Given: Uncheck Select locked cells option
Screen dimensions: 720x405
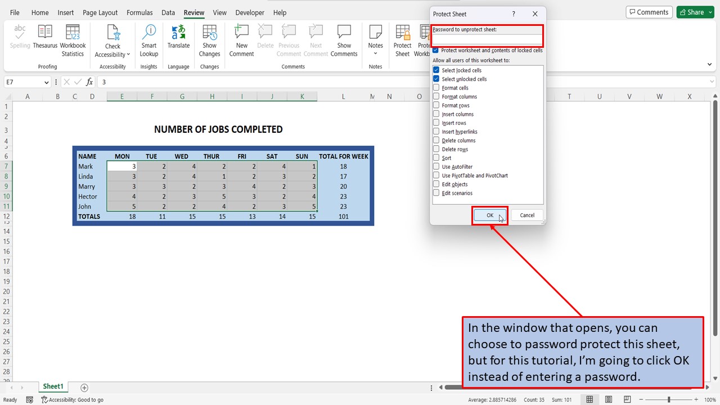Looking at the screenshot, I should coord(436,70).
